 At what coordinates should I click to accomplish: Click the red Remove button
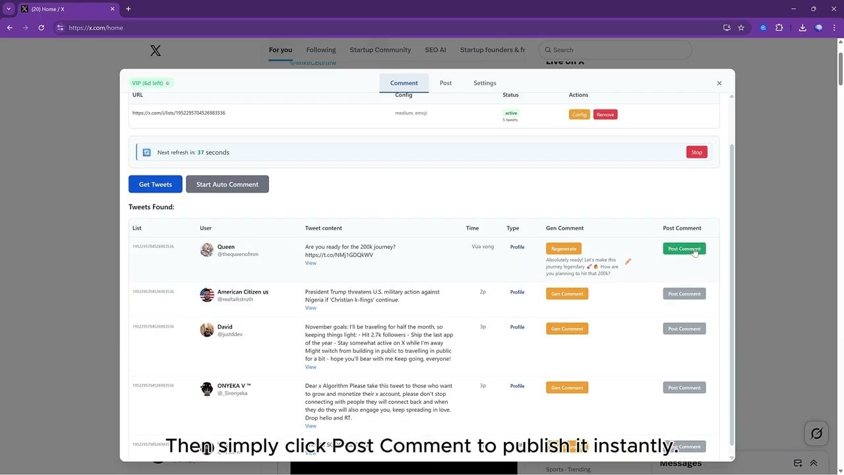[x=605, y=115]
